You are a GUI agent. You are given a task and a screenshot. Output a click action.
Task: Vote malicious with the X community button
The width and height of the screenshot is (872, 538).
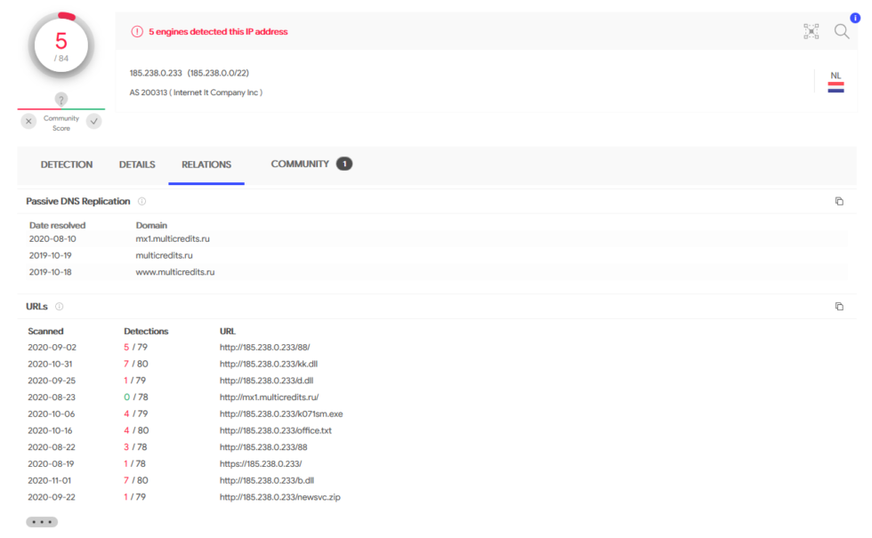tap(28, 121)
